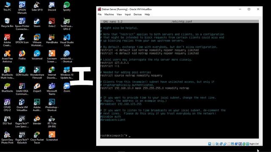Open VirtualBox File menu
271x152 pixels.
click(100, 14)
